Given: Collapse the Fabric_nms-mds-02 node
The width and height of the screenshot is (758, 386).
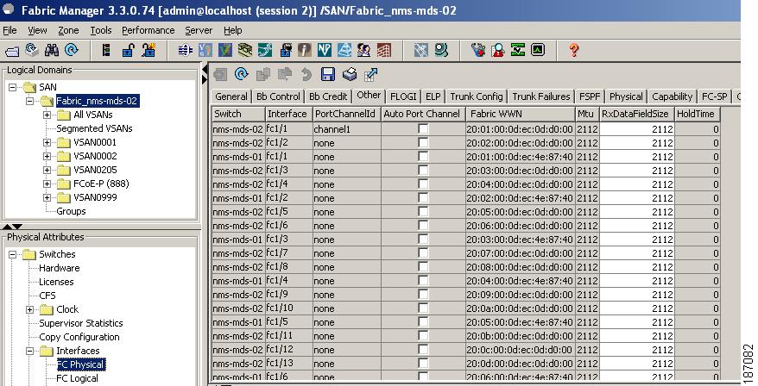Looking at the screenshot, I should [x=30, y=101].
